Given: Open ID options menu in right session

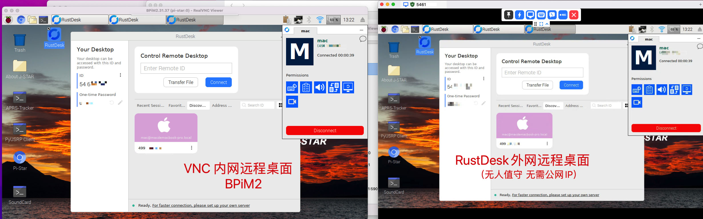Looking at the screenshot, I should tap(484, 79).
